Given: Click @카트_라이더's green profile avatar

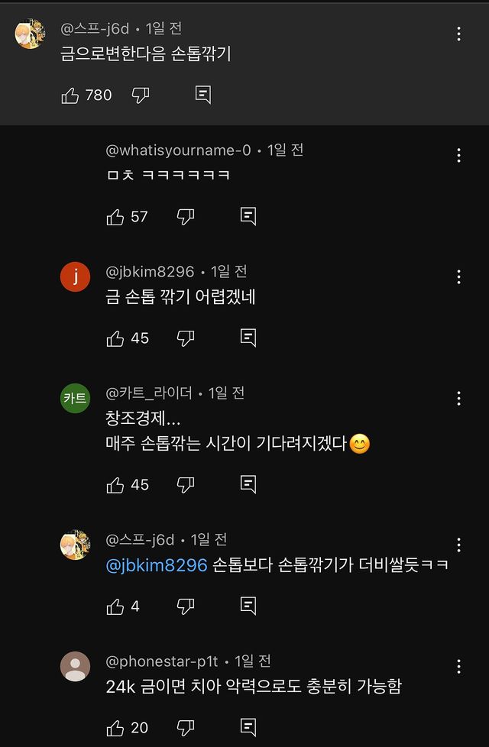Looking at the screenshot, I should pyautogui.click(x=75, y=398).
